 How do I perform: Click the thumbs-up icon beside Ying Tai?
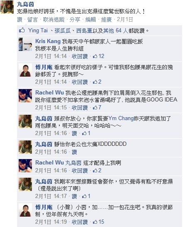(22, 30)
